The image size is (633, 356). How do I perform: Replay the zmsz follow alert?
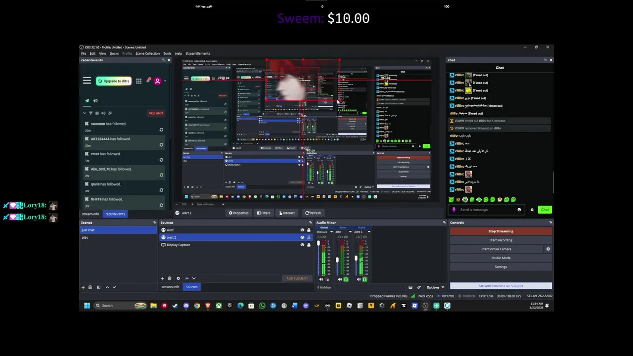[161, 160]
